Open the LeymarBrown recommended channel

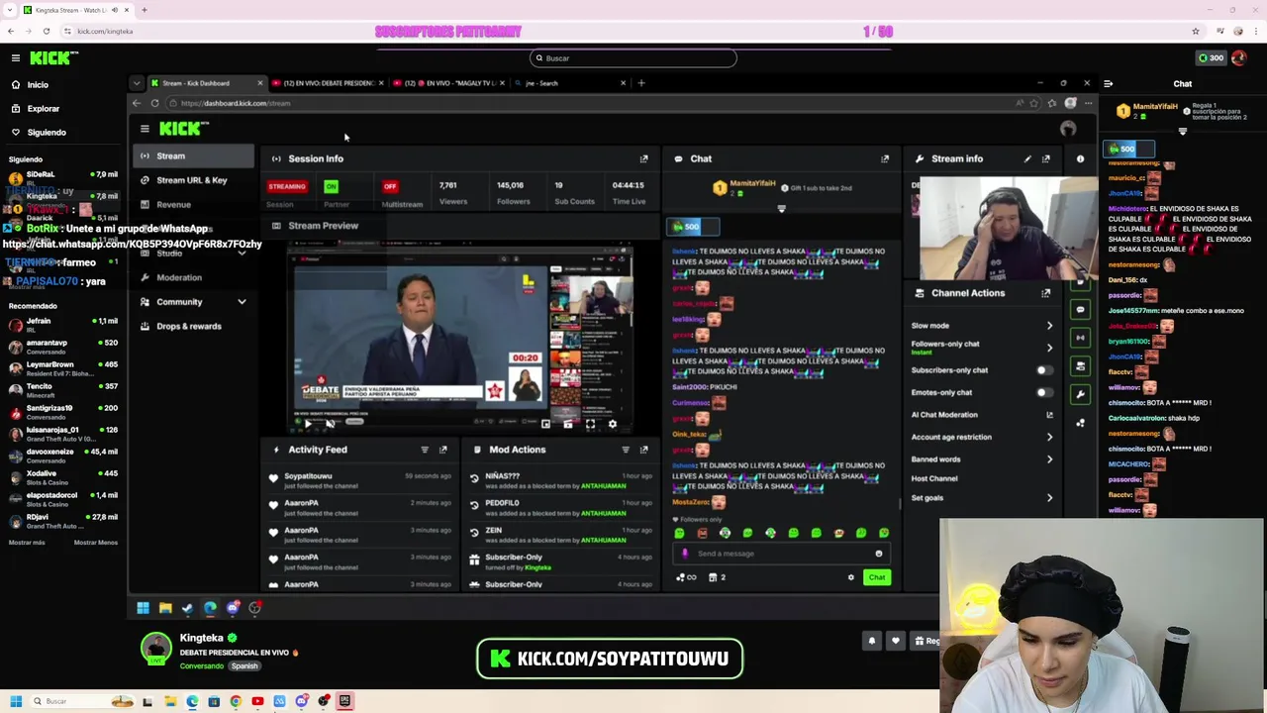[61, 369]
